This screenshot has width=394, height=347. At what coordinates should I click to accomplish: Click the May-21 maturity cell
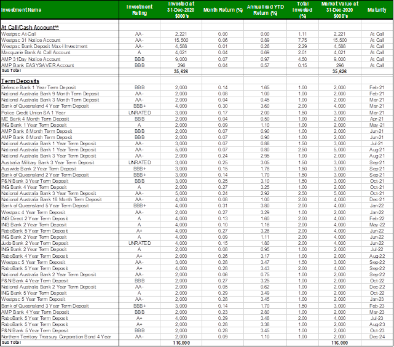tap(377, 125)
